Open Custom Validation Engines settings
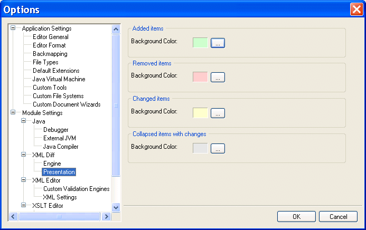Image resolution: width=366 pixels, height=230 pixels. 76,189
